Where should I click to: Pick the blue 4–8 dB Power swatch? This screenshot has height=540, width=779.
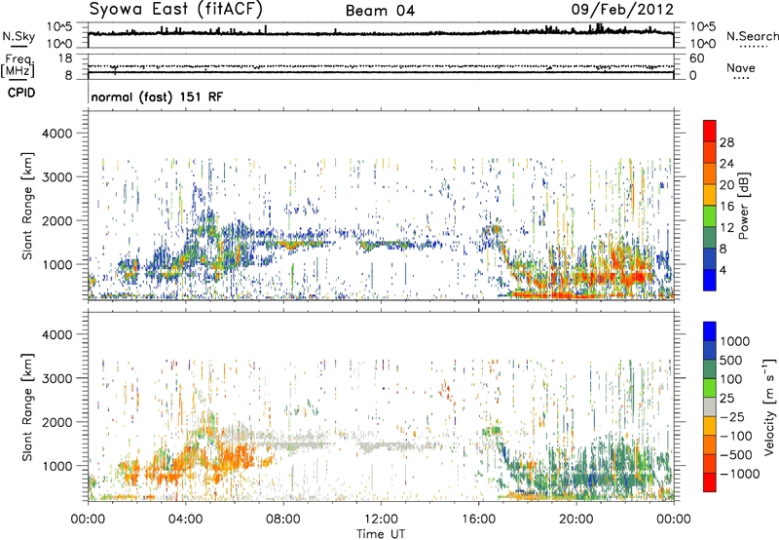click(710, 259)
